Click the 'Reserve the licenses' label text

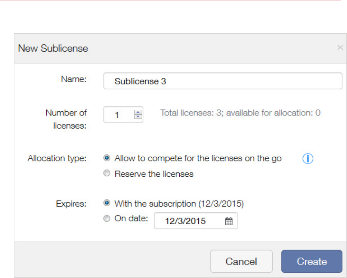154,174
